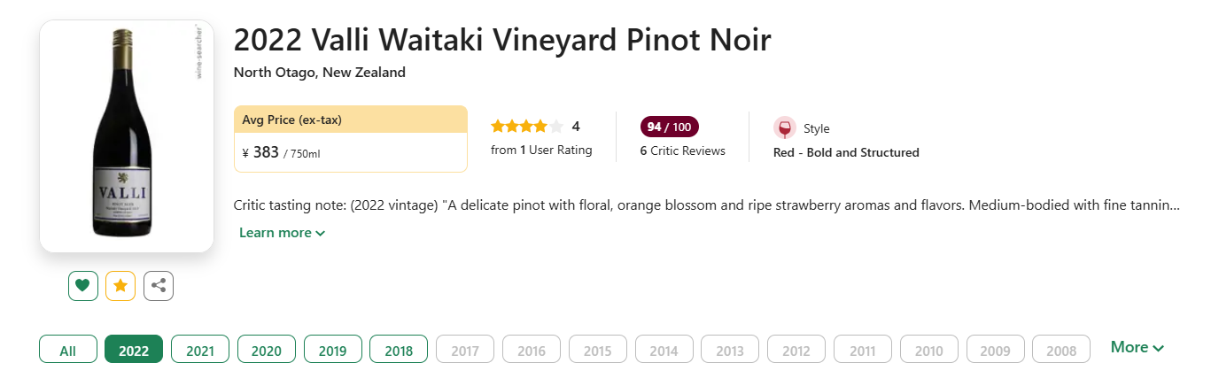The image size is (1219, 386).
Task: Select the 2022 vintage tab
Action: click(x=134, y=350)
